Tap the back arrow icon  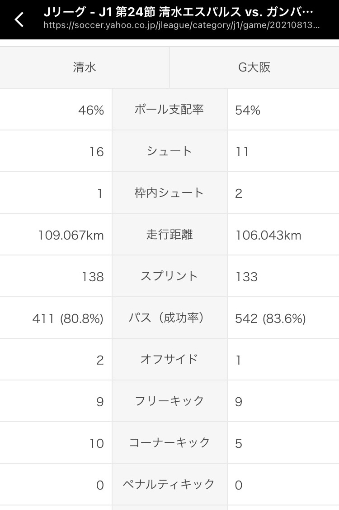[19, 19]
